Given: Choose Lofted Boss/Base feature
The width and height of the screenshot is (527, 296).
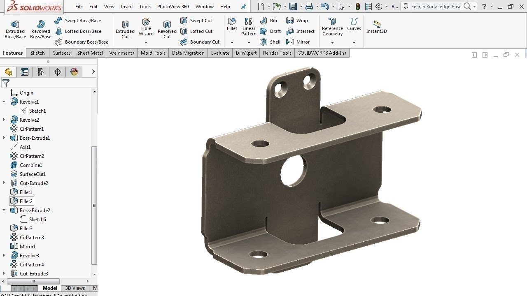Looking at the screenshot, I should (x=77, y=31).
